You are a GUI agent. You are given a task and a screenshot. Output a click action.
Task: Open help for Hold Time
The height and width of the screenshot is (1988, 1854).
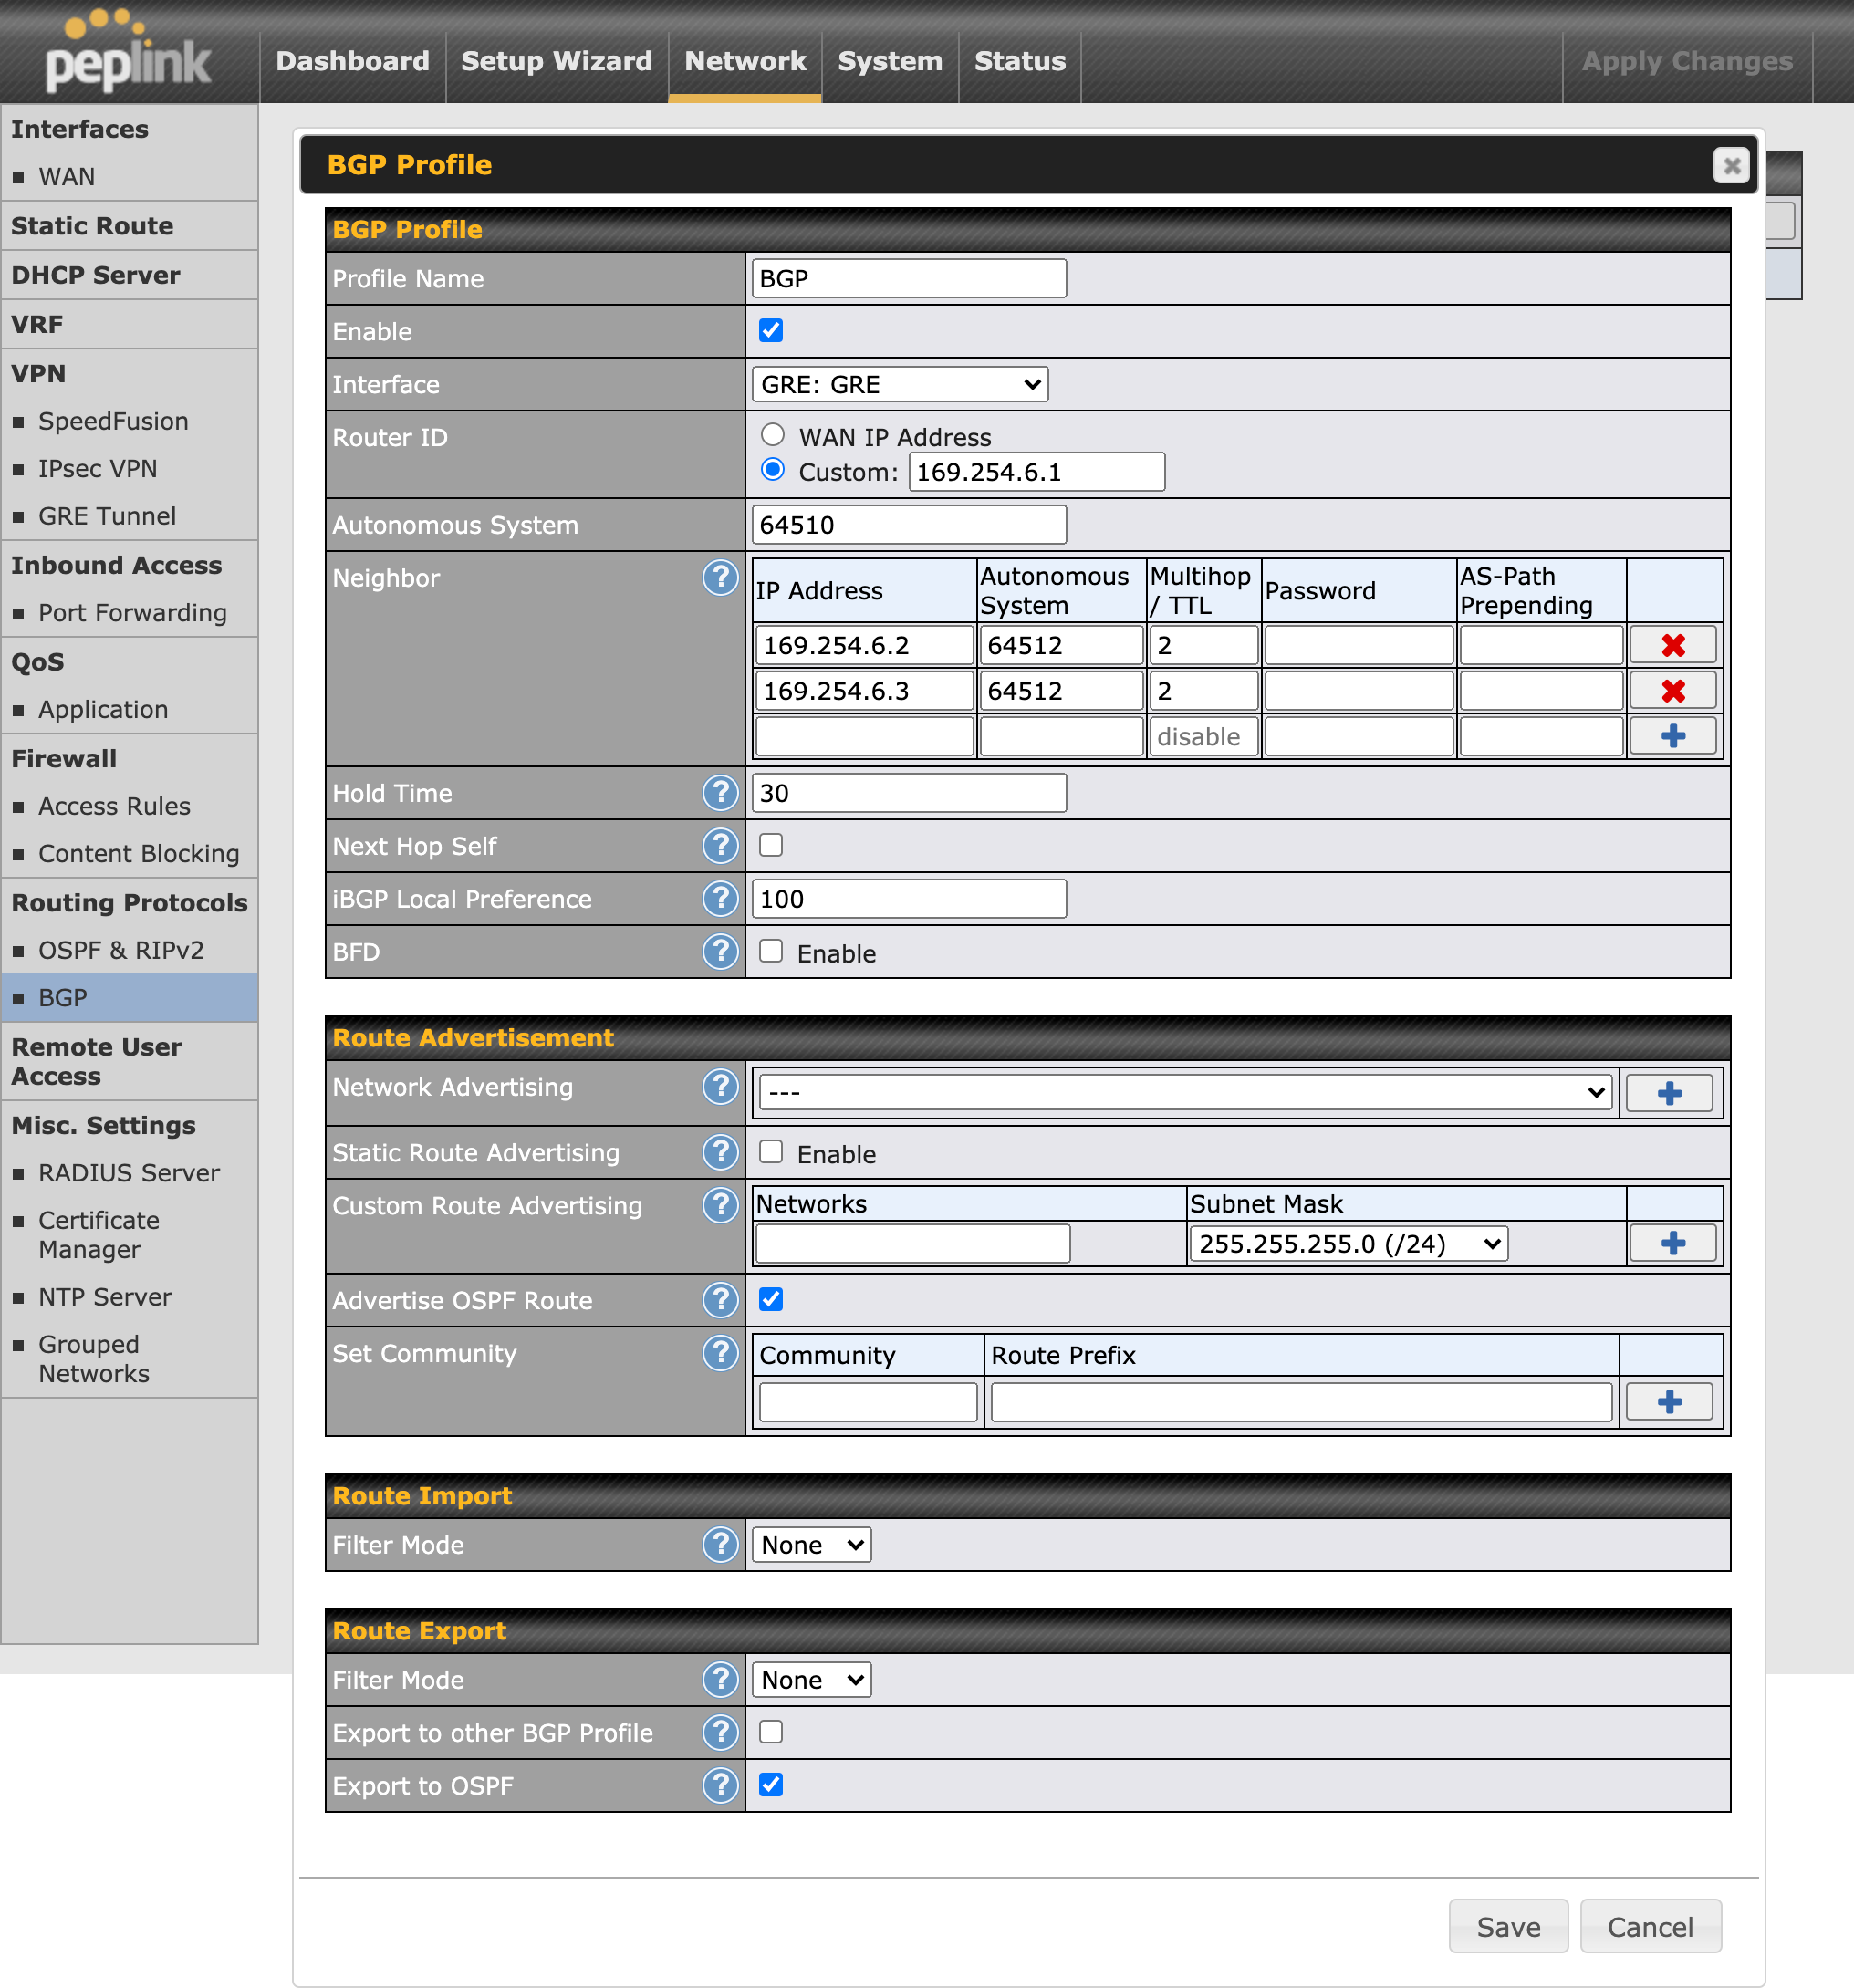tap(720, 792)
